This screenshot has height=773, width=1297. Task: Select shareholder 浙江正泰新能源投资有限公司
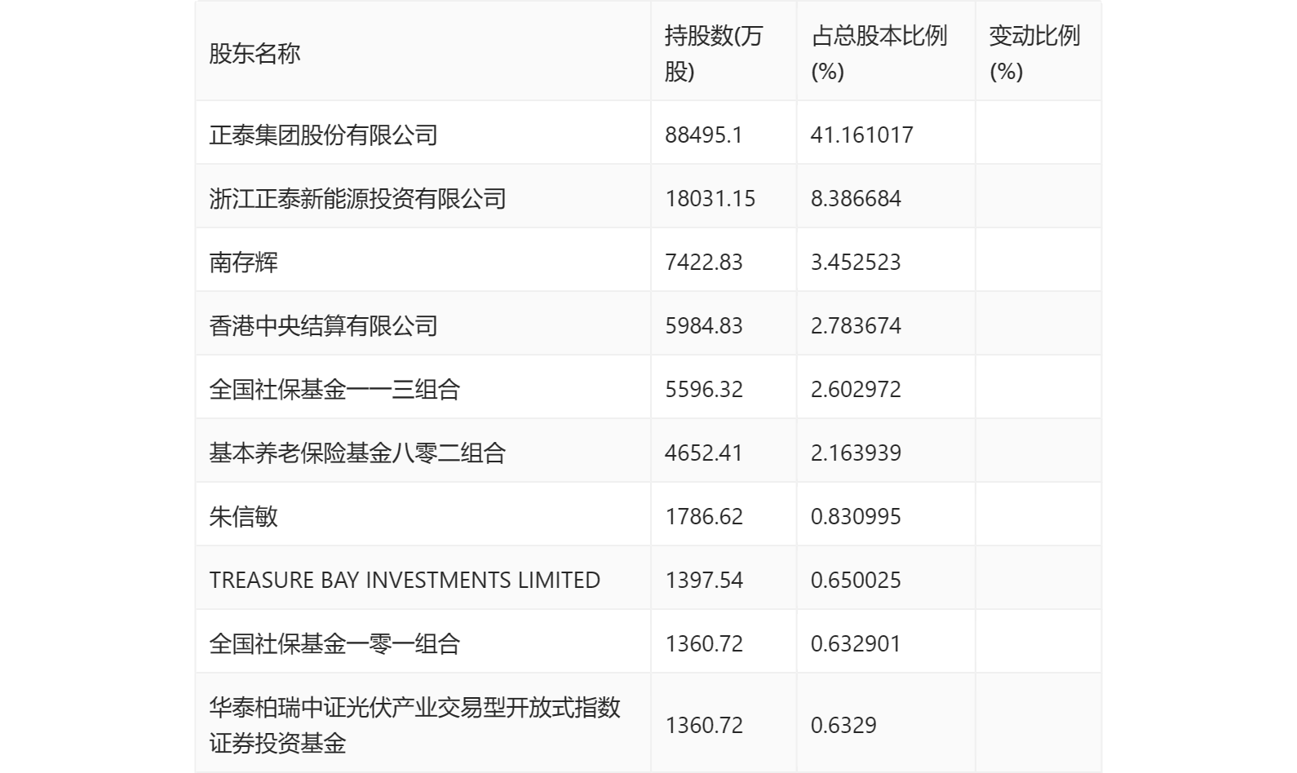(x=357, y=198)
